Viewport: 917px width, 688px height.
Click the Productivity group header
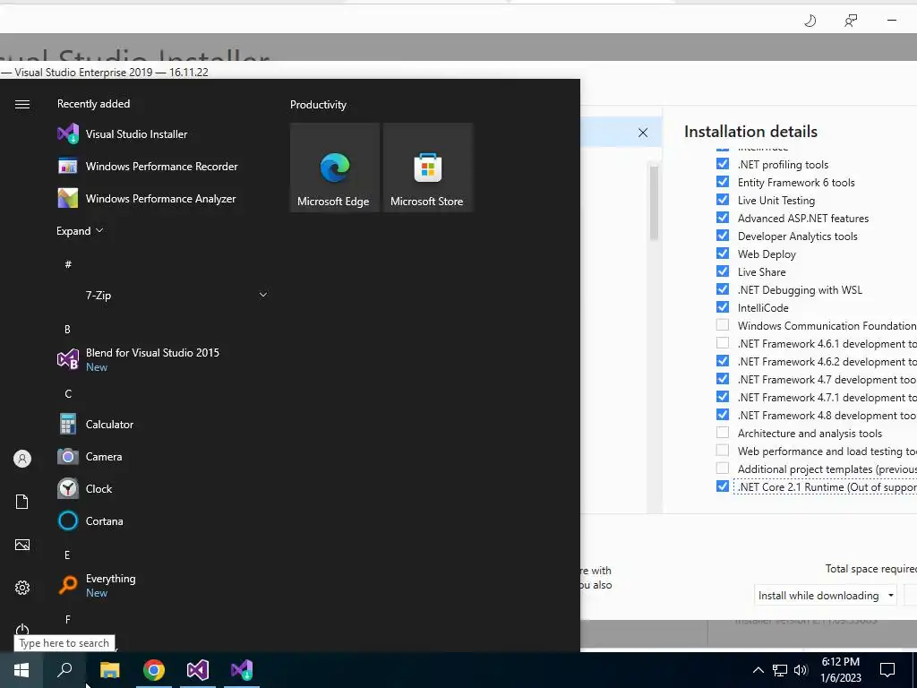click(318, 105)
